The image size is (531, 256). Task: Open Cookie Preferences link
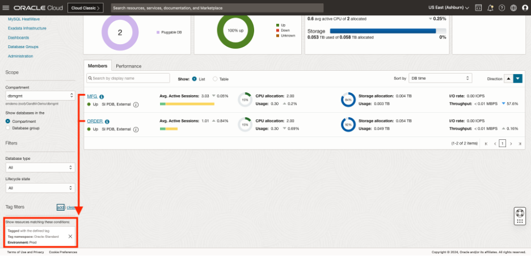click(x=63, y=252)
